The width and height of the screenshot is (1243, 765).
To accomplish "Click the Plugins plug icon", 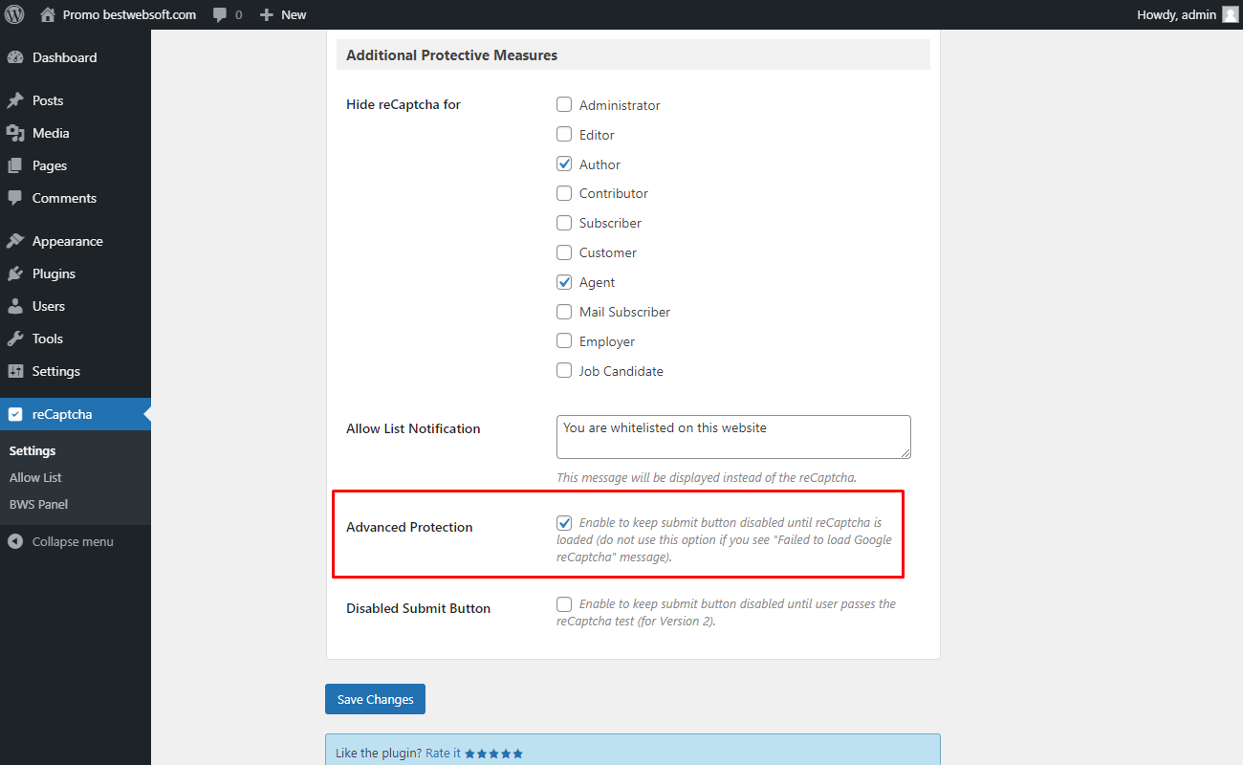I will coord(15,273).
